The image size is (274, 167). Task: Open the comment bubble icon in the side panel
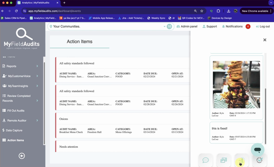(x=206, y=160)
